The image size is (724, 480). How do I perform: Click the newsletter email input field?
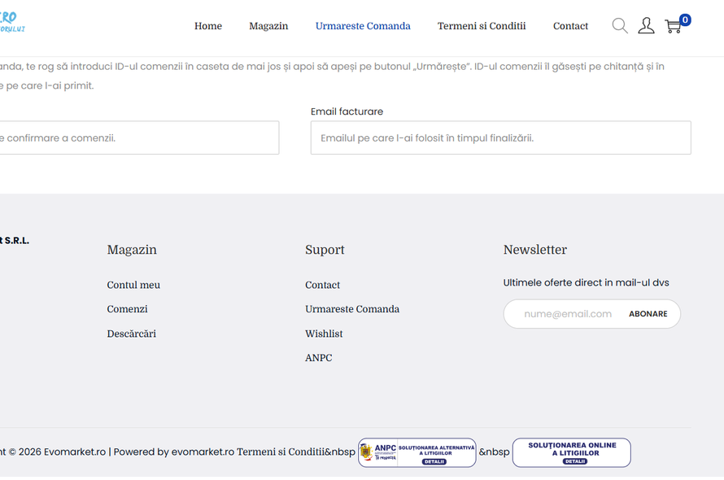pos(567,314)
